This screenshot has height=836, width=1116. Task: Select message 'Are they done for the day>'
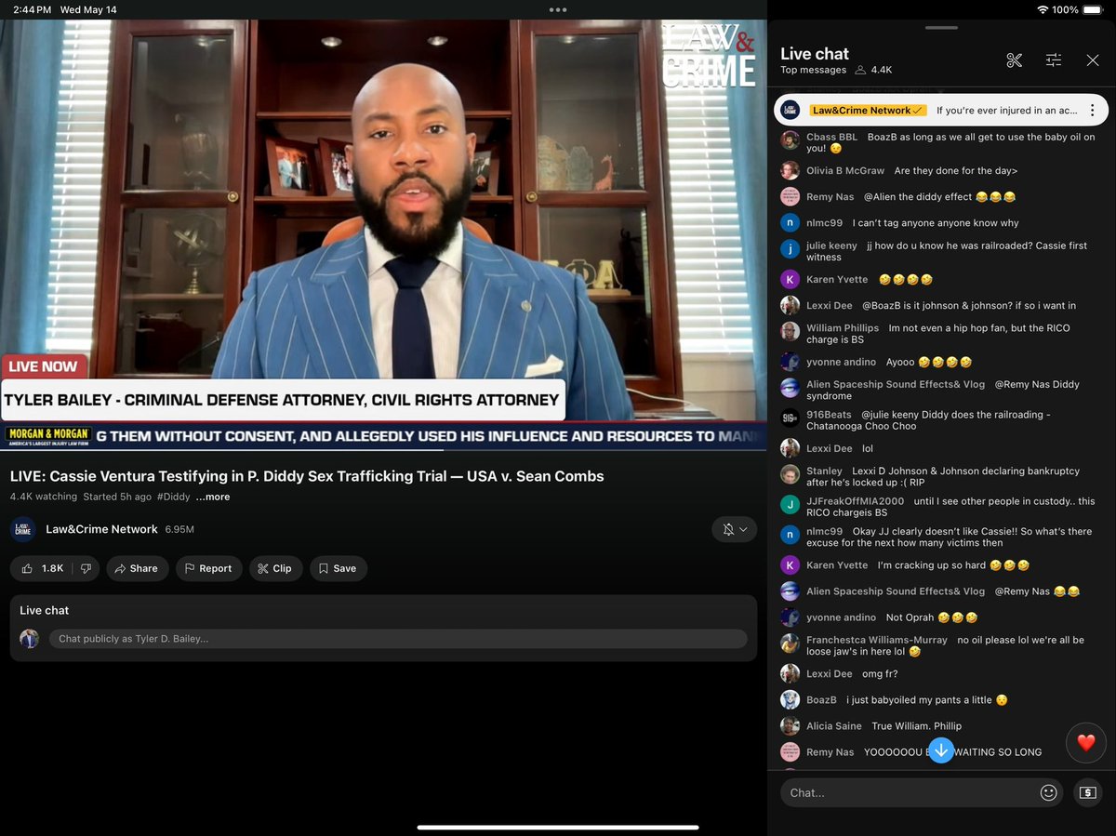click(955, 171)
